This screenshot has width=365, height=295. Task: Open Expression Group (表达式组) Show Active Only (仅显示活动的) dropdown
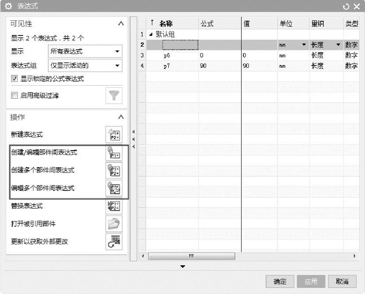(x=85, y=66)
